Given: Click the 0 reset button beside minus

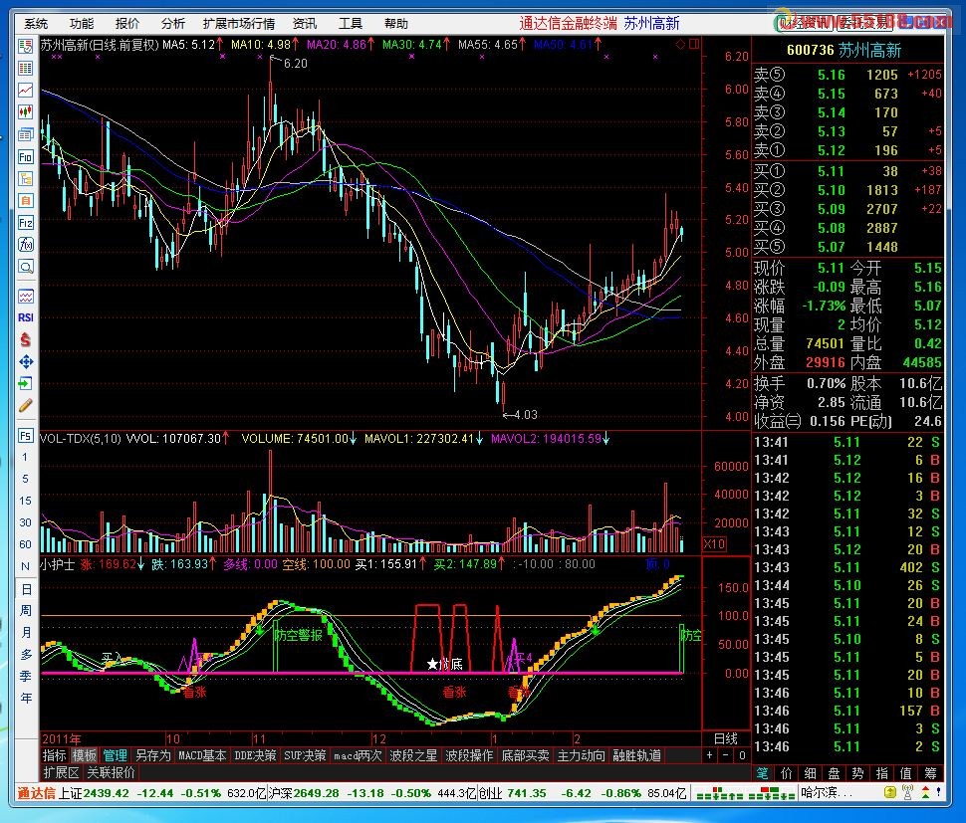Looking at the screenshot, I should [x=742, y=754].
